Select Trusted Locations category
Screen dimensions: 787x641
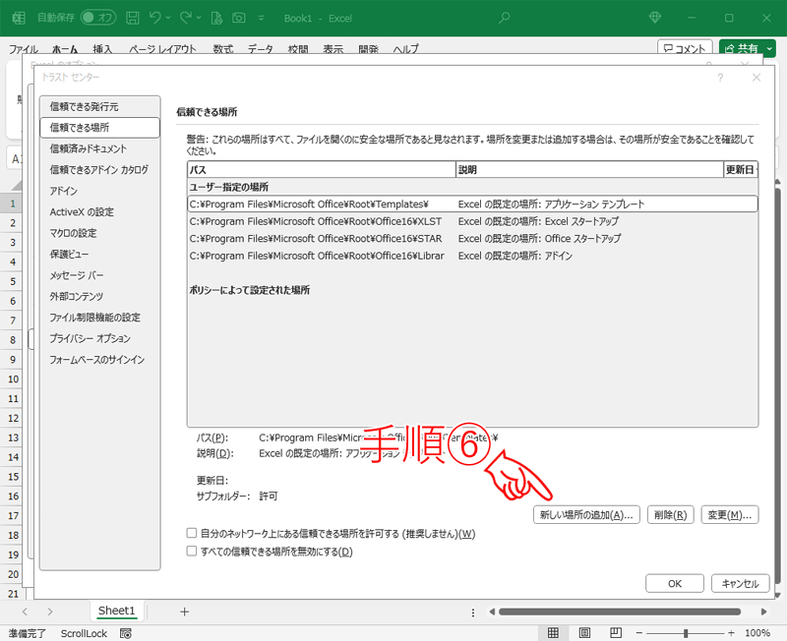click(100, 128)
